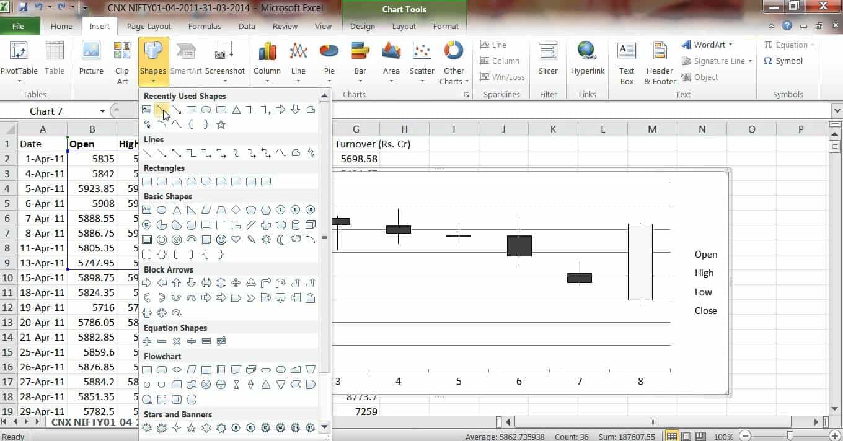843x441 pixels.
Task: Pick the Moon shape in Basic Shapes
Action: click(281, 240)
